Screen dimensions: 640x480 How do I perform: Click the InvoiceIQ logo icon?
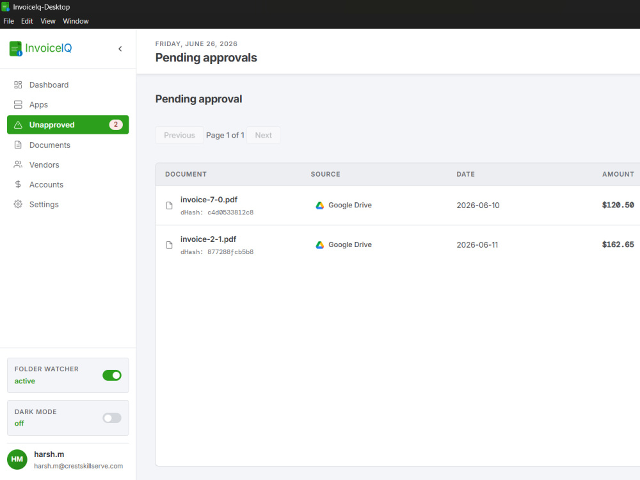(x=15, y=49)
